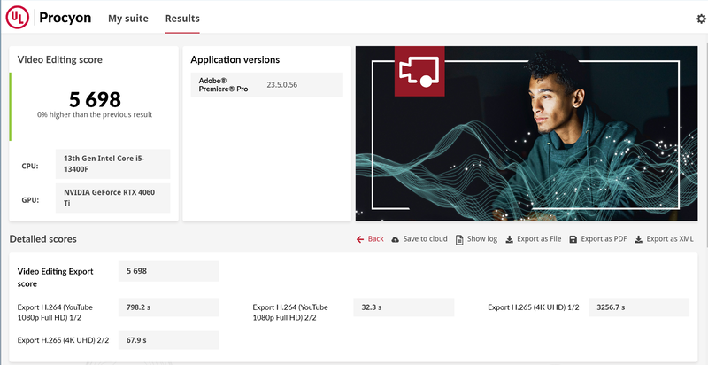Select Save to cloud text
The image size is (708, 365).
[x=426, y=239]
